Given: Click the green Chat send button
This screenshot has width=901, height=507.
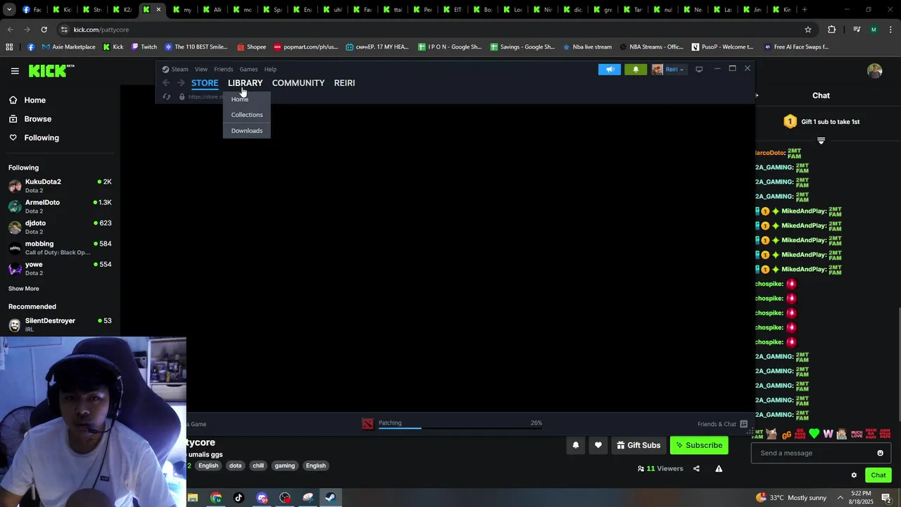Looking at the screenshot, I should 878,475.
